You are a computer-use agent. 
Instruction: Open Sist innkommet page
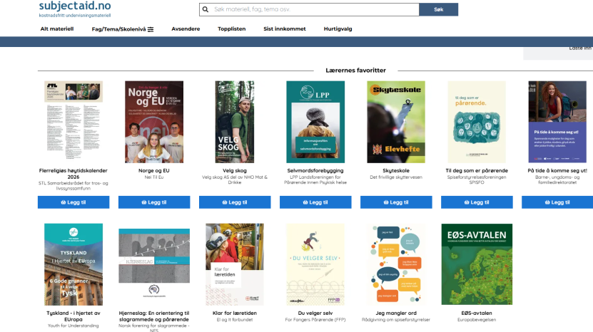pos(284,29)
